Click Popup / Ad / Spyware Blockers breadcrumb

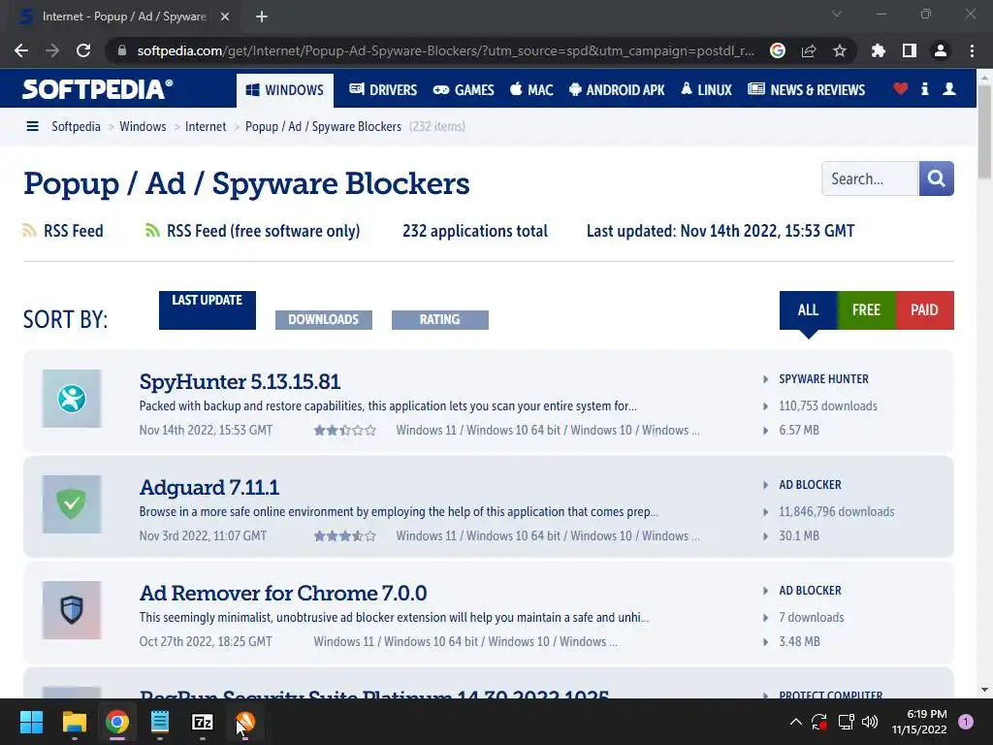(x=323, y=127)
